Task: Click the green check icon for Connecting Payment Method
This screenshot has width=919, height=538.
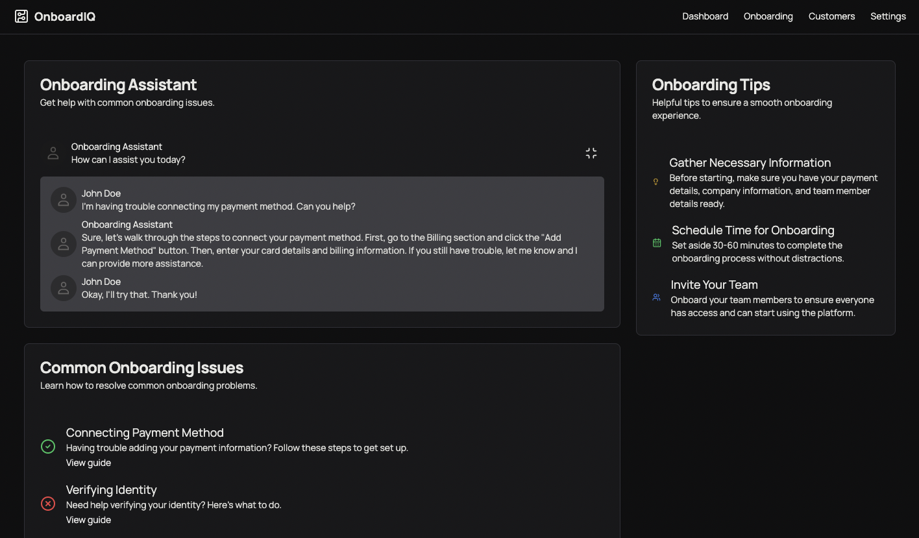Action: coord(48,446)
